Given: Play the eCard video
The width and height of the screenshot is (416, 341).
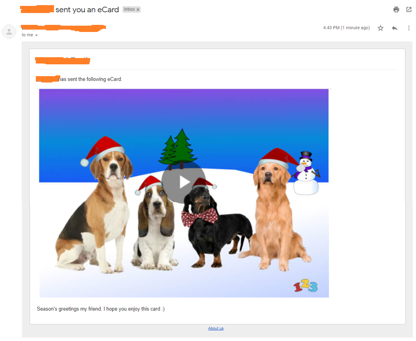Looking at the screenshot, I should [184, 182].
